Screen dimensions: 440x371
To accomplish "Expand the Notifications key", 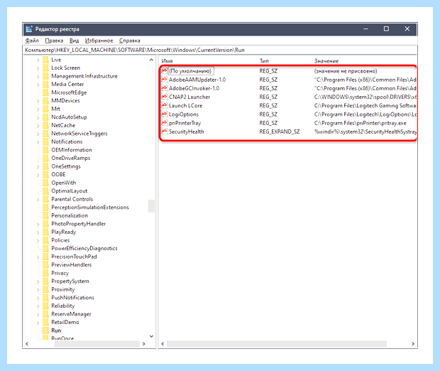I will tap(38, 141).
